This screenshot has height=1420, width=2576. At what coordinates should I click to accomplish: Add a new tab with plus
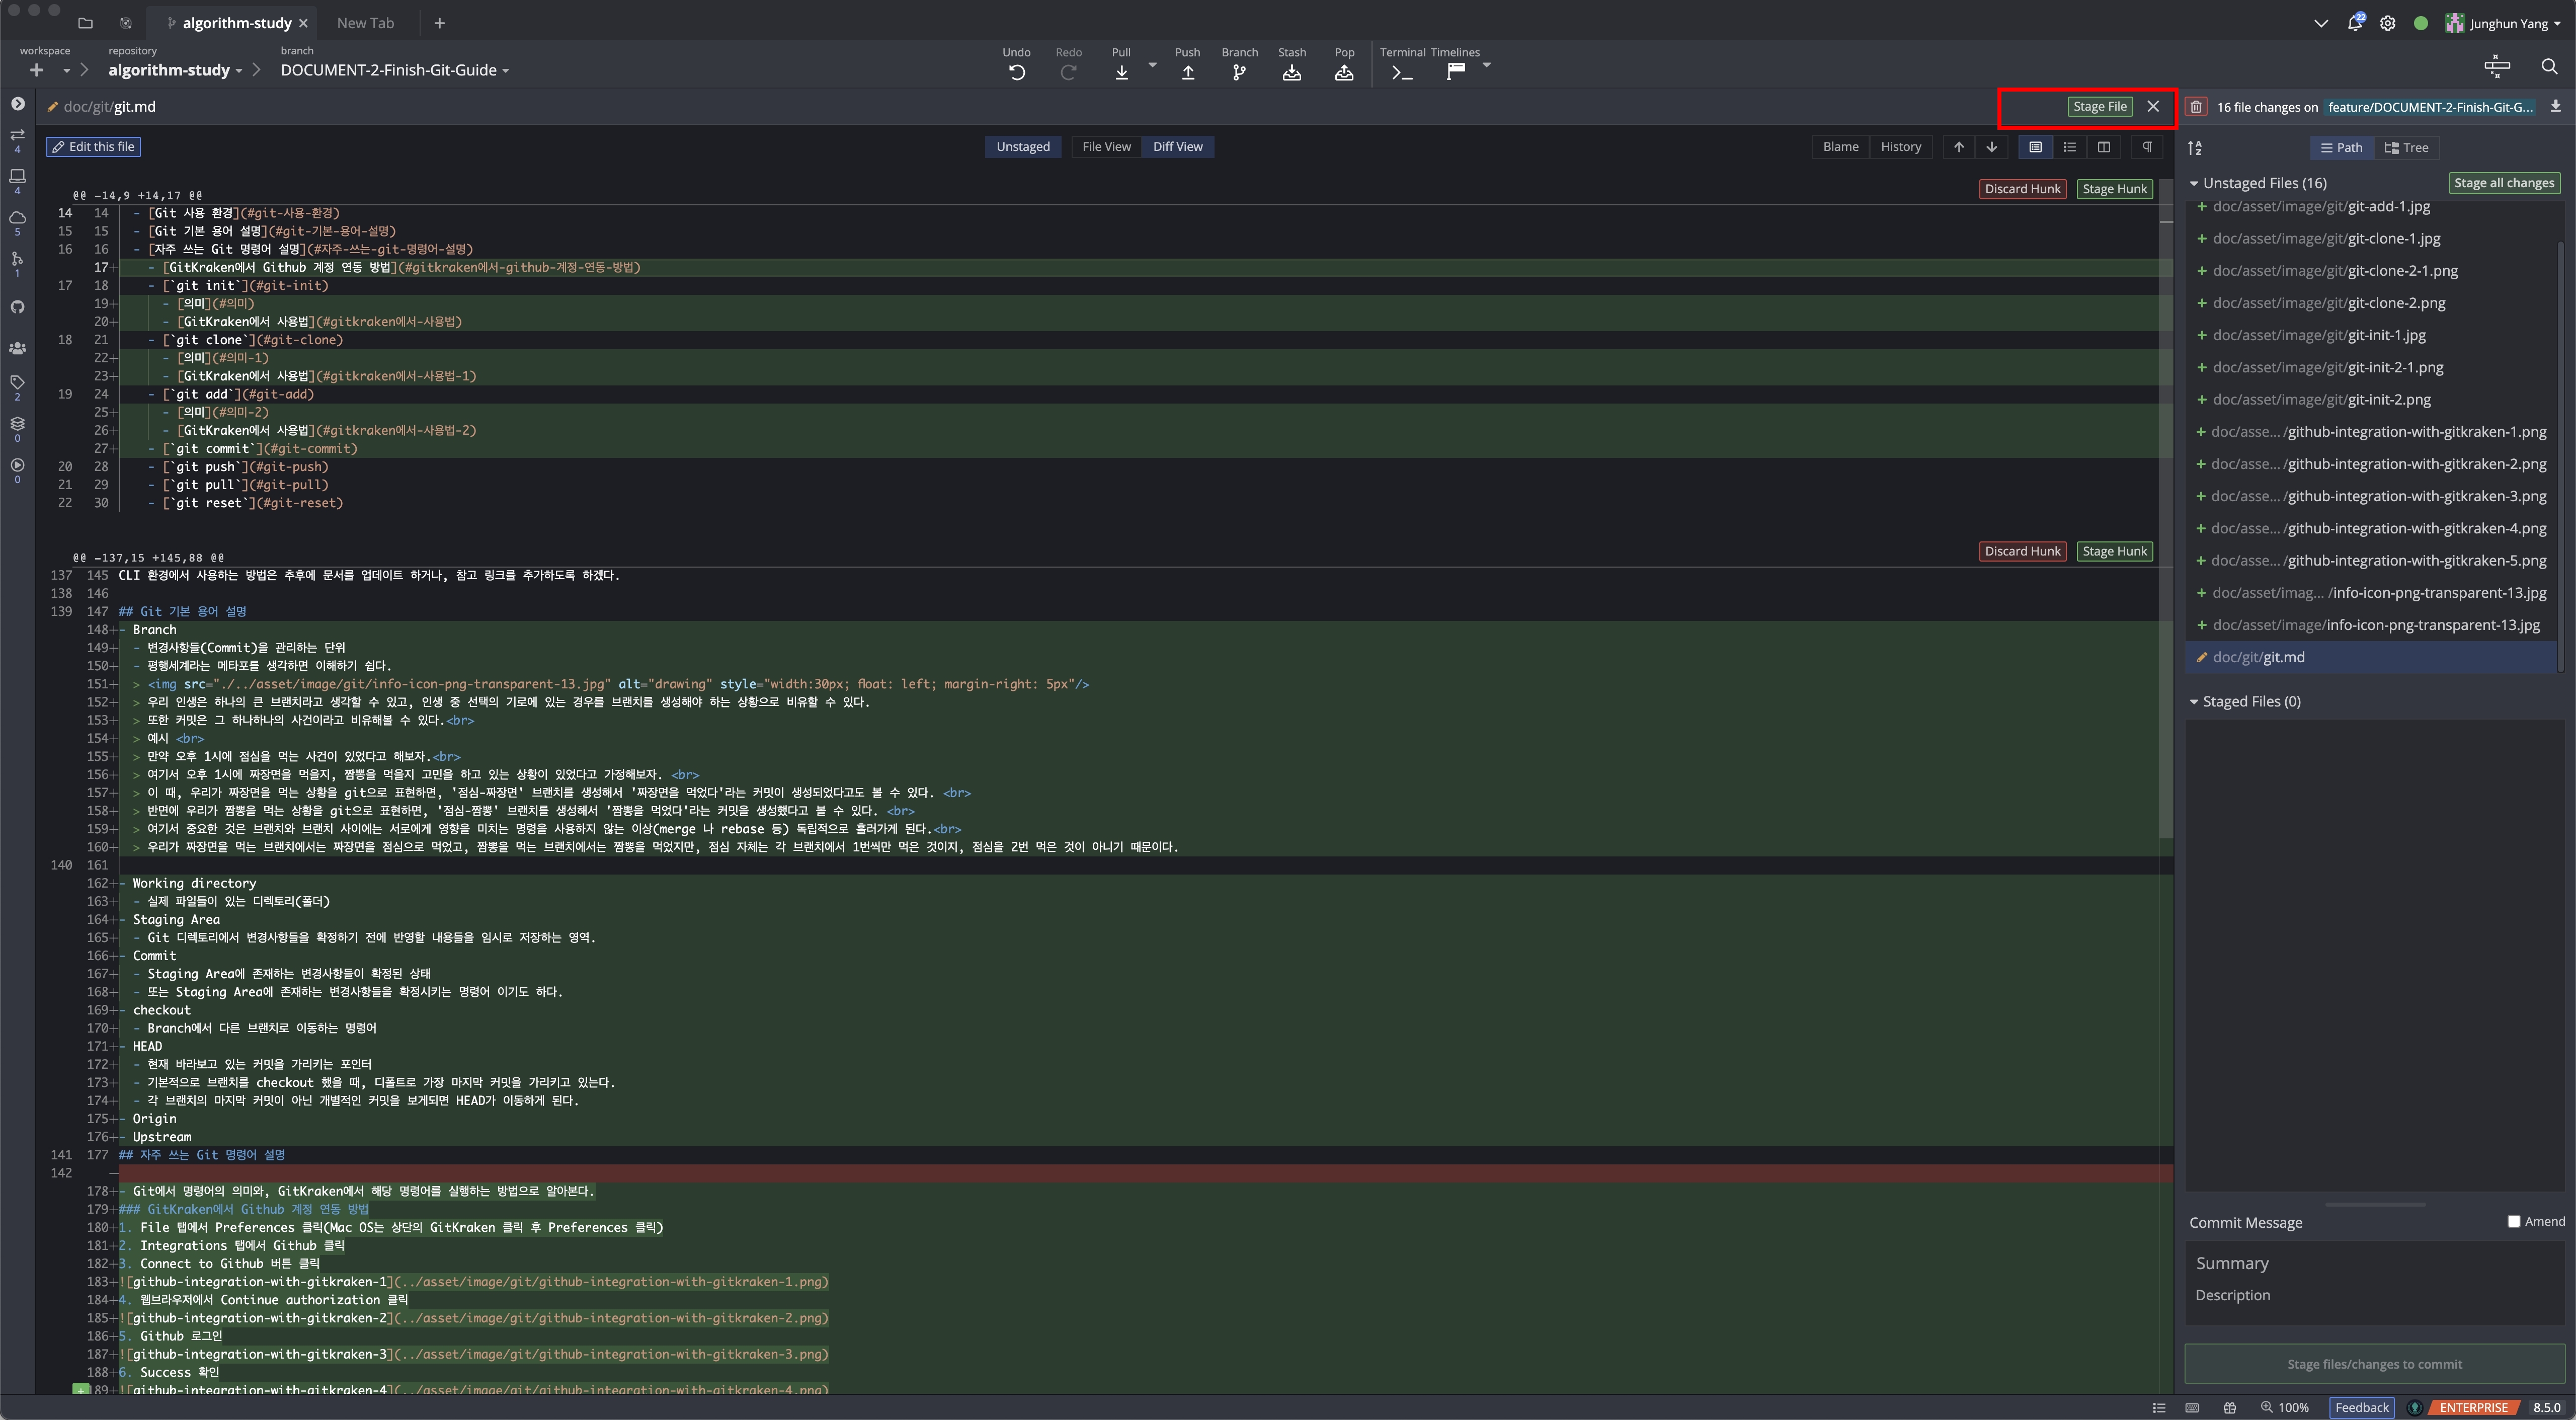[x=439, y=23]
